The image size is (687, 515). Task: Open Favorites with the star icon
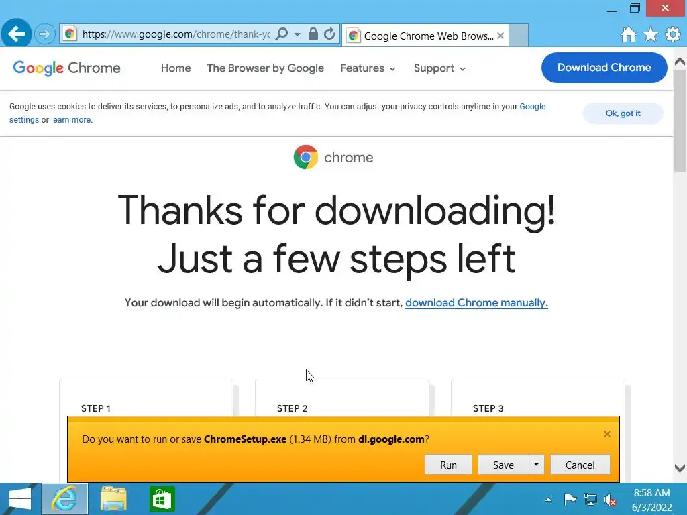coord(651,34)
